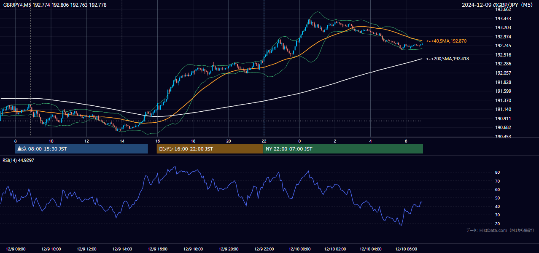Click price axis value 191.828
Screen dimensions: 539x253
pyautogui.click(x=503, y=82)
